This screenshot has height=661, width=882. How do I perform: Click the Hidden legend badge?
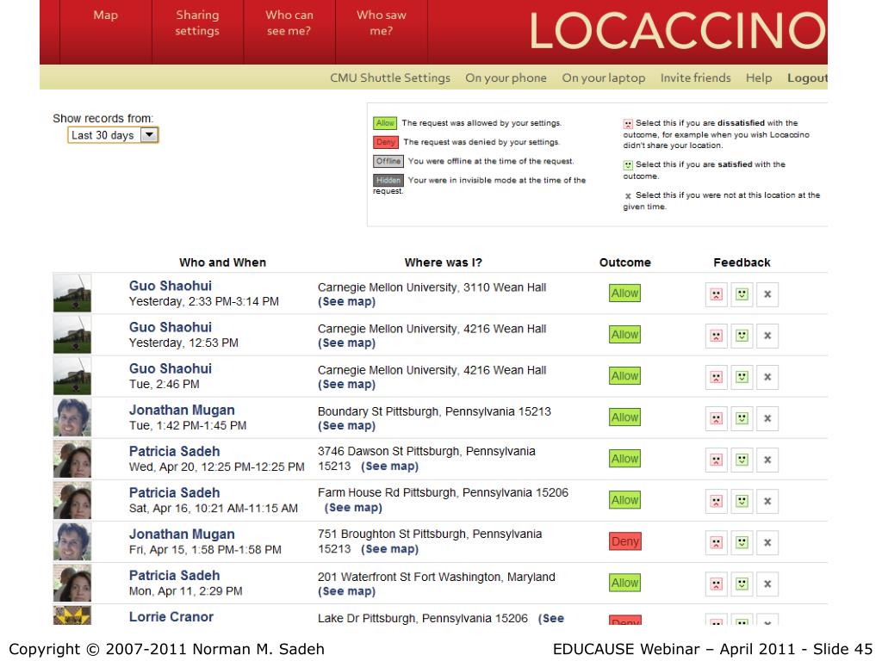(x=388, y=181)
